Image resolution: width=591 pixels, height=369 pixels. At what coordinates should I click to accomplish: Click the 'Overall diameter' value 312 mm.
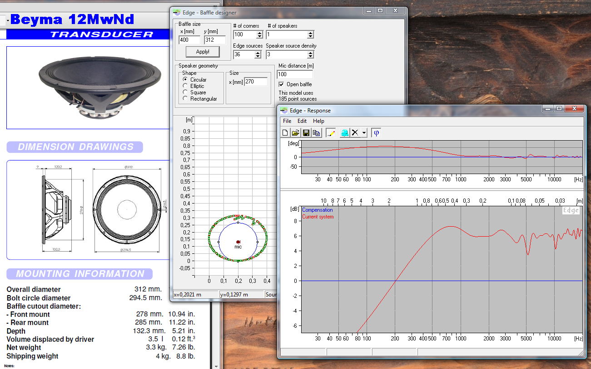148,289
